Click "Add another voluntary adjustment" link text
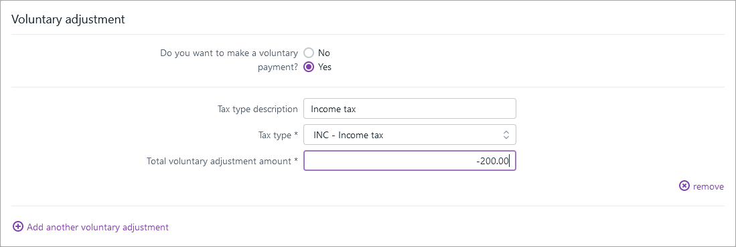Screen dimensions: 736x247 tap(98, 228)
